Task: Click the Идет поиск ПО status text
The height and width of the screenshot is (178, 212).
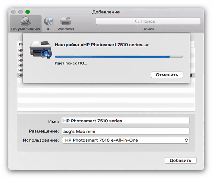Action: [x=71, y=63]
